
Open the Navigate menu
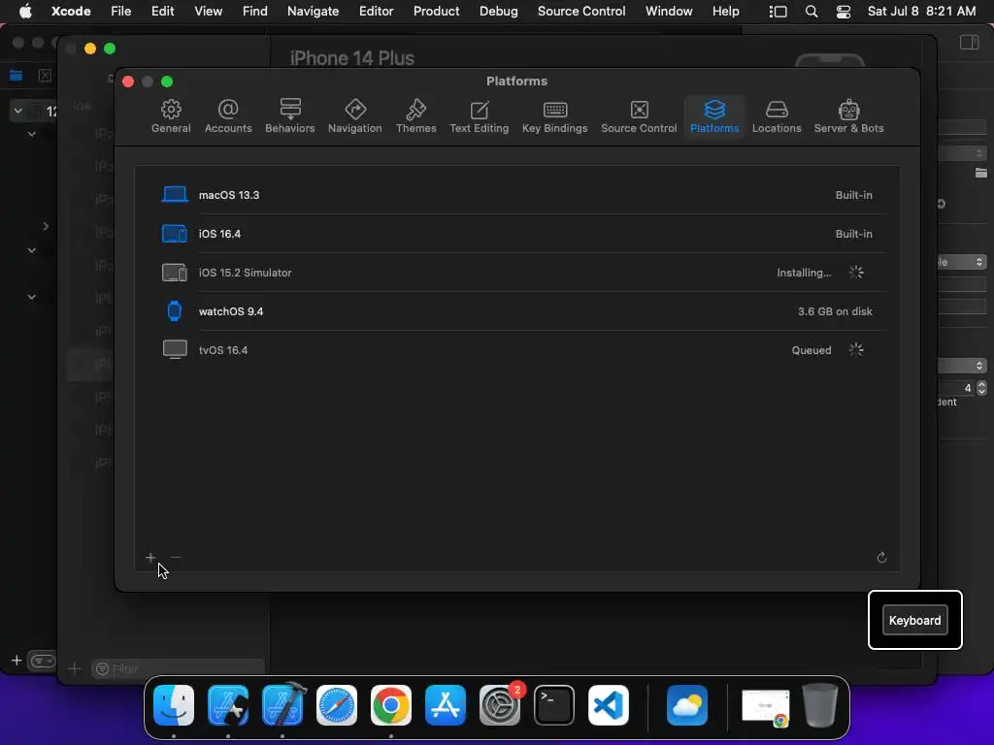click(313, 12)
